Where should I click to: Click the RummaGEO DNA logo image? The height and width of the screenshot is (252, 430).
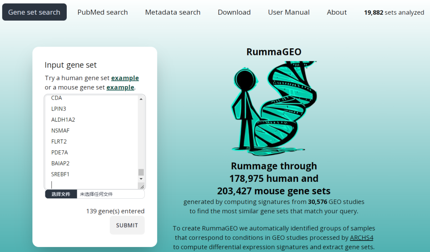click(x=274, y=108)
